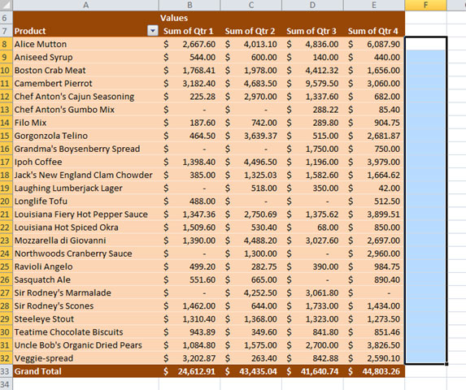
Task: Select row 20 header
Action: click(6, 201)
